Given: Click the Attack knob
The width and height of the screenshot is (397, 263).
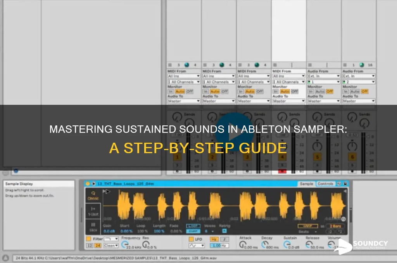Looking at the screenshot, I should [242, 244].
